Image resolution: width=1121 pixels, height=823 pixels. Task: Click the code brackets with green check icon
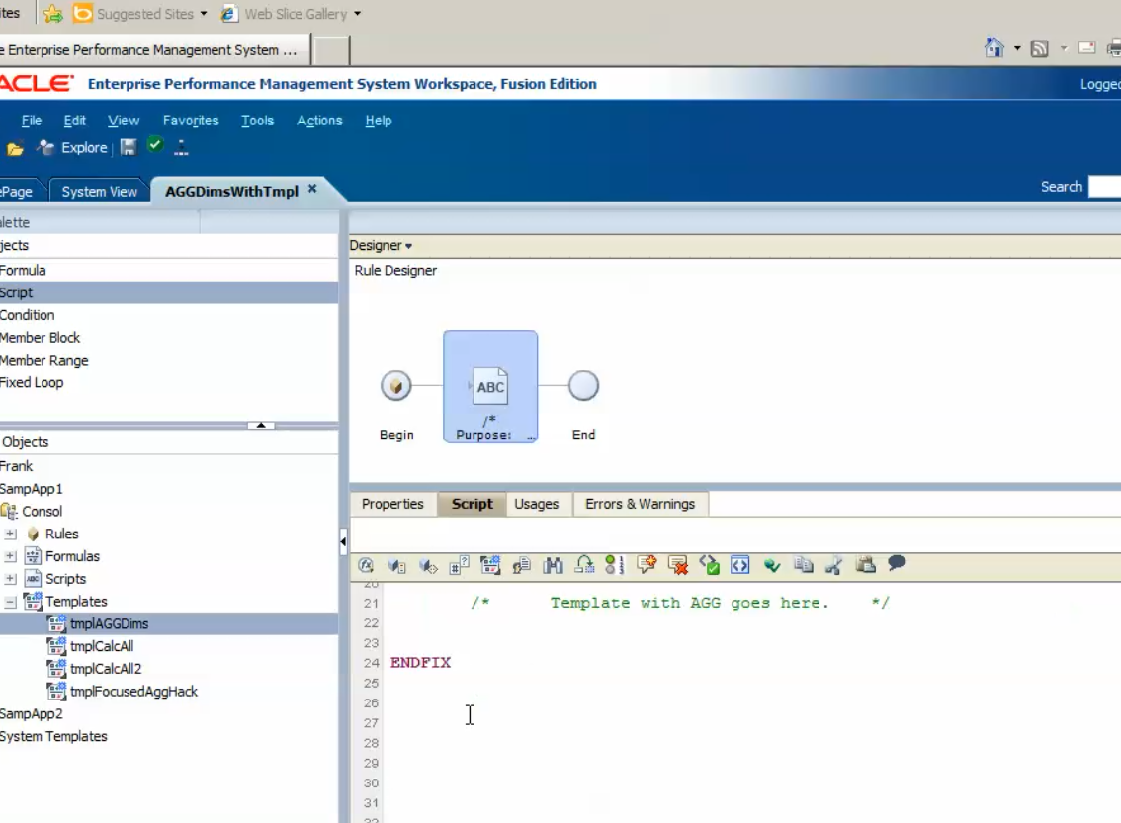coord(709,565)
